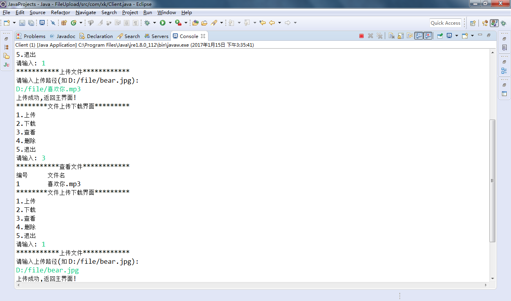Open the File menu

(x=6, y=13)
